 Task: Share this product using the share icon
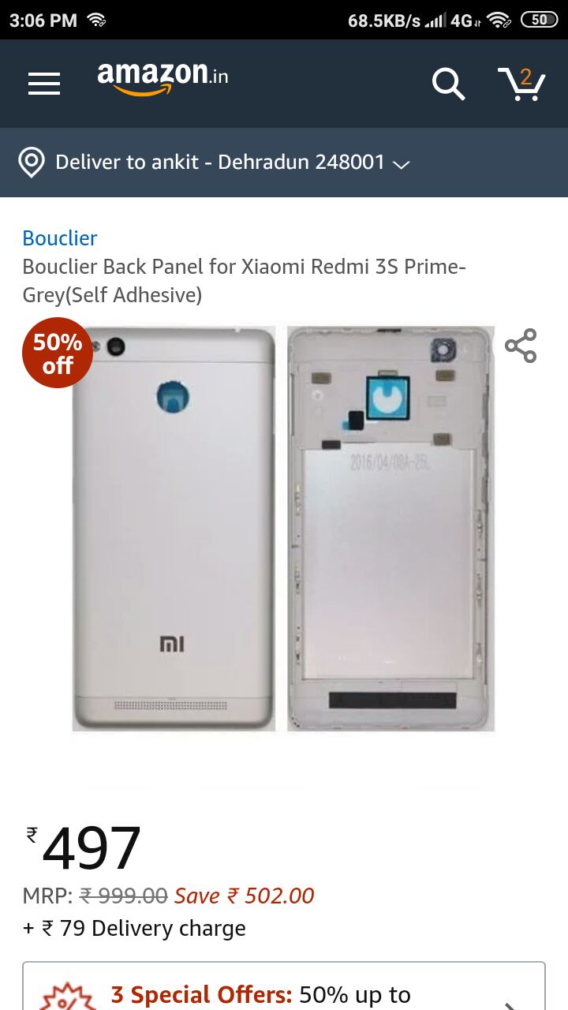(x=521, y=346)
